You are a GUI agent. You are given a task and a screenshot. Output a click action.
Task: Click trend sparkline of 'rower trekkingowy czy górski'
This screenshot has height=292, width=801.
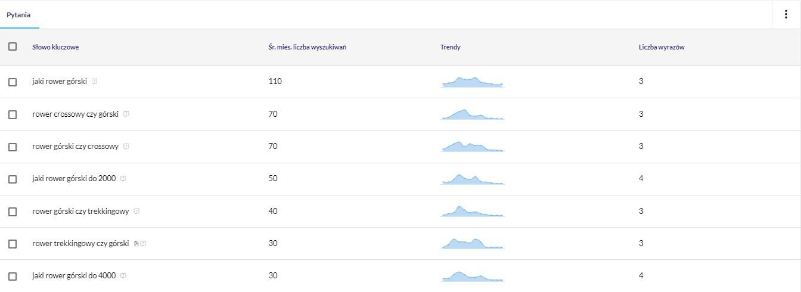coord(473,243)
